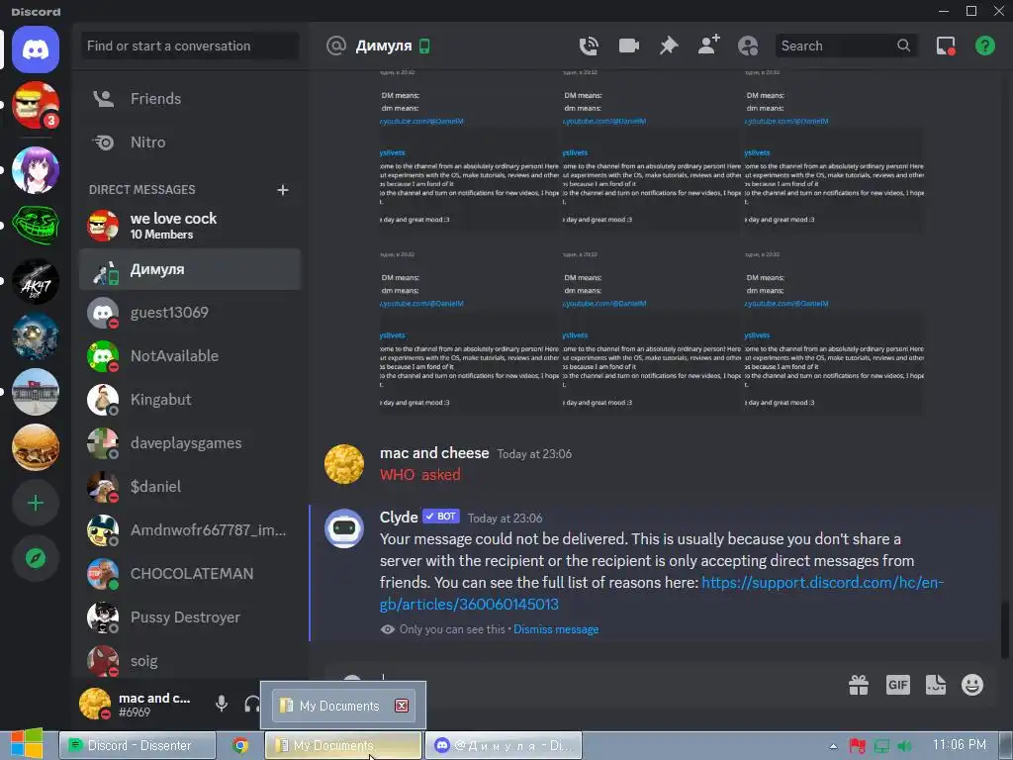This screenshot has width=1013, height=760.
Task: Open the purple-haired anime avatar server
Action: 36,170
